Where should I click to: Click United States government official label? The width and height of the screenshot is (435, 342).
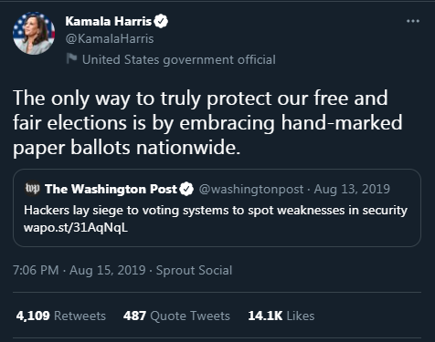179,59
